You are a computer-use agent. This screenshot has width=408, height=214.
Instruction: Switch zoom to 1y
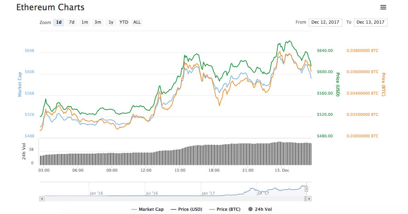click(111, 22)
